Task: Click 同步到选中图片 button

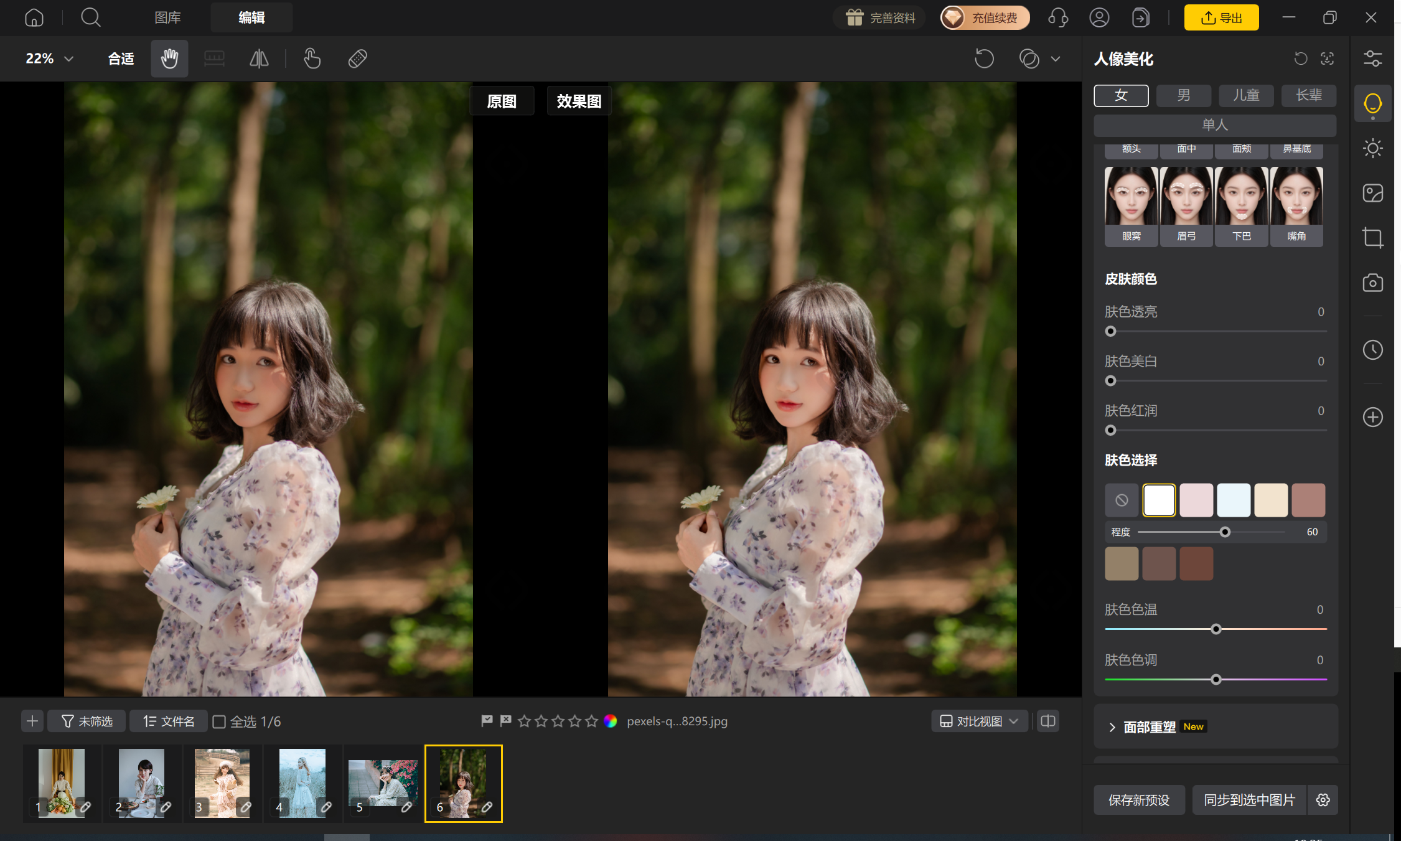Action: tap(1249, 800)
